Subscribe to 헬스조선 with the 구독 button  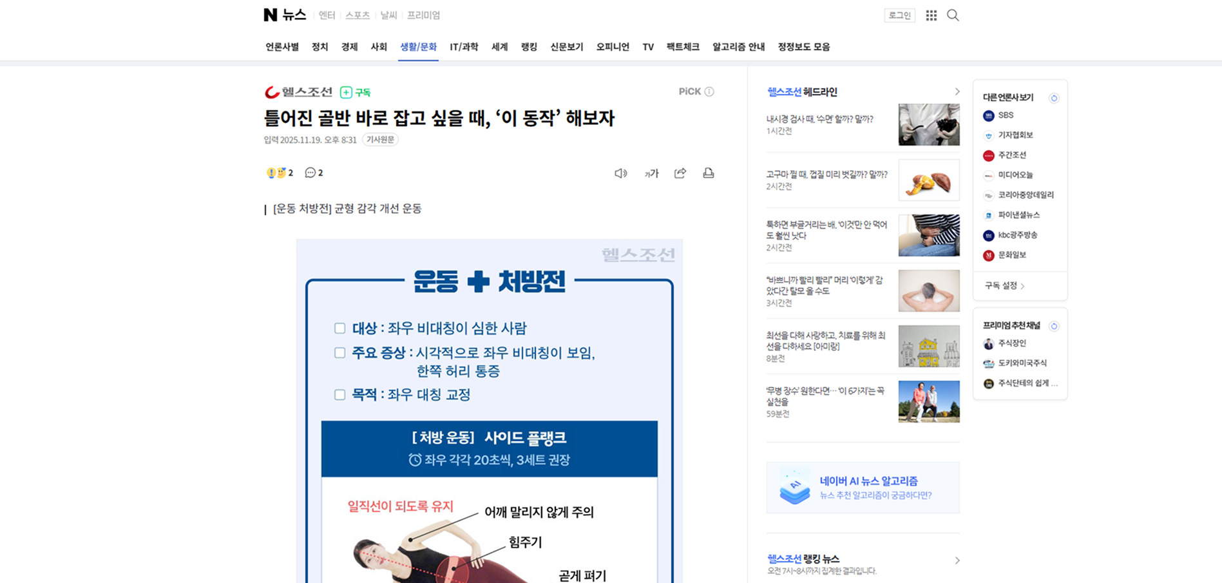click(x=356, y=92)
